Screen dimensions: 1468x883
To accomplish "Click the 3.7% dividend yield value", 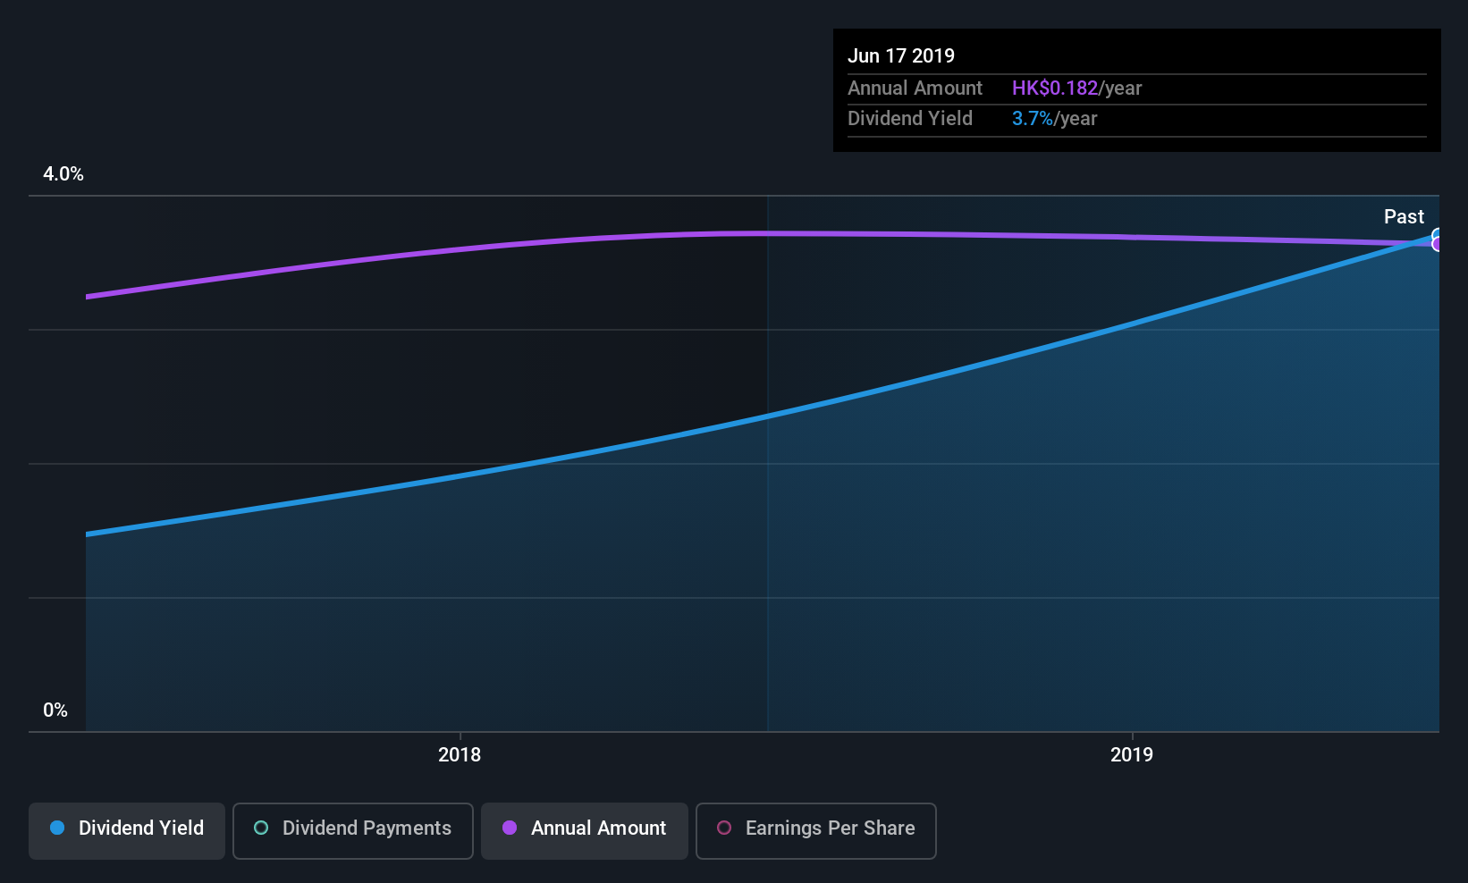I will [1033, 118].
